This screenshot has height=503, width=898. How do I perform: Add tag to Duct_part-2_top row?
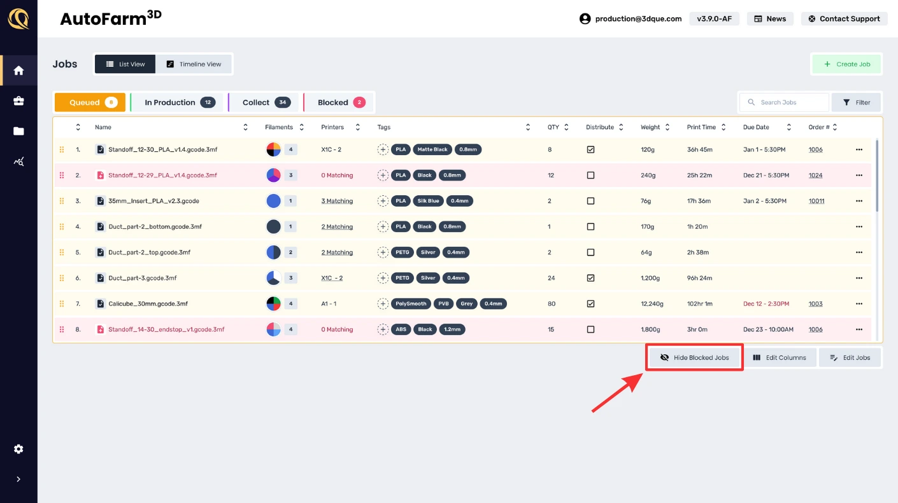383,252
